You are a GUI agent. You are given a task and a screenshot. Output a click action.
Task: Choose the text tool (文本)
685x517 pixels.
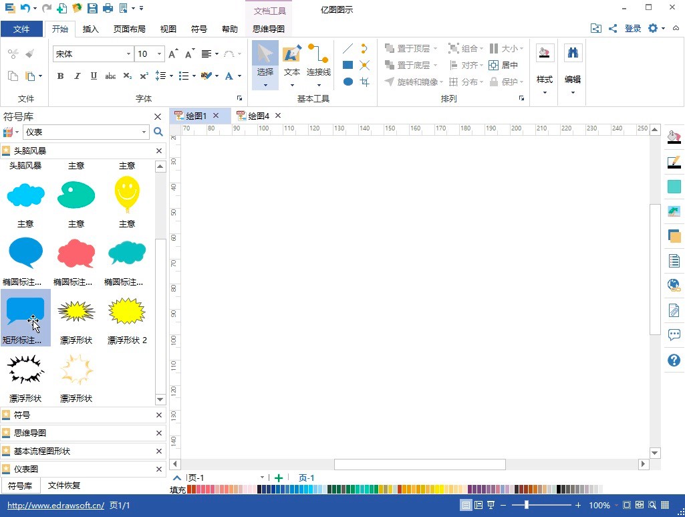coord(292,60)
